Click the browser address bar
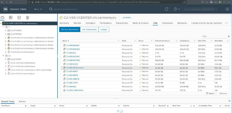 pos(104,2)
